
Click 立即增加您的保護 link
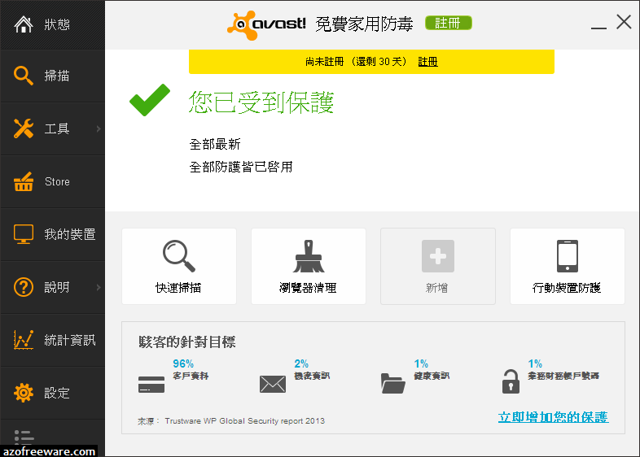(553, 417)
